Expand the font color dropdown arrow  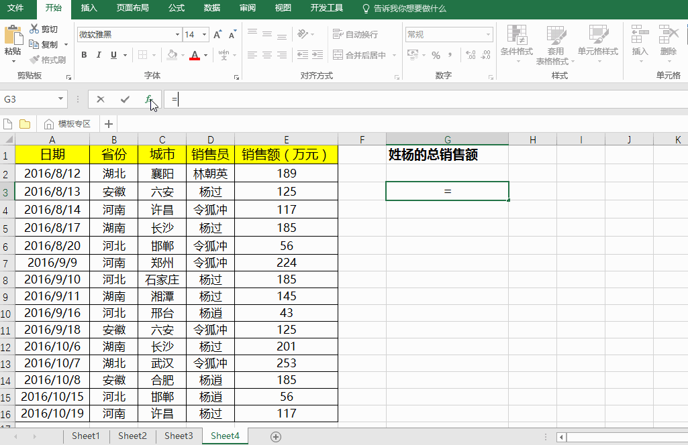[205, 55]
